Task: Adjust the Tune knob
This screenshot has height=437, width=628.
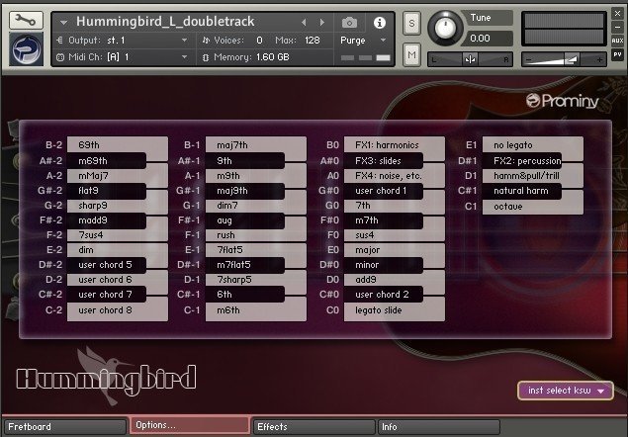Action: (445, 28)
